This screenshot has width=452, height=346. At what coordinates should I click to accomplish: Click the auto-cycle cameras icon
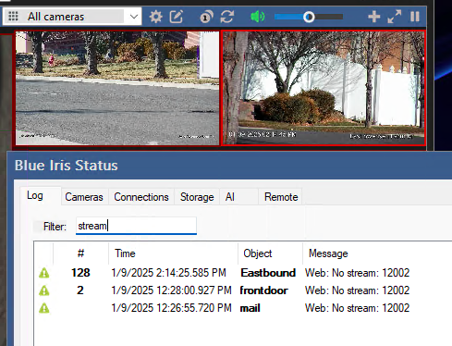coord(206,17)
